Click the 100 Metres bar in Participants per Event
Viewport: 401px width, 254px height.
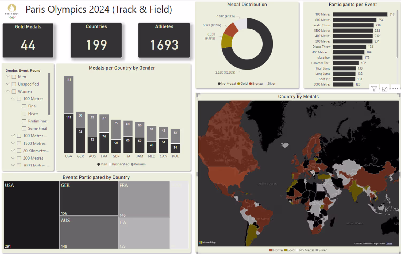[x=360, y=14]
